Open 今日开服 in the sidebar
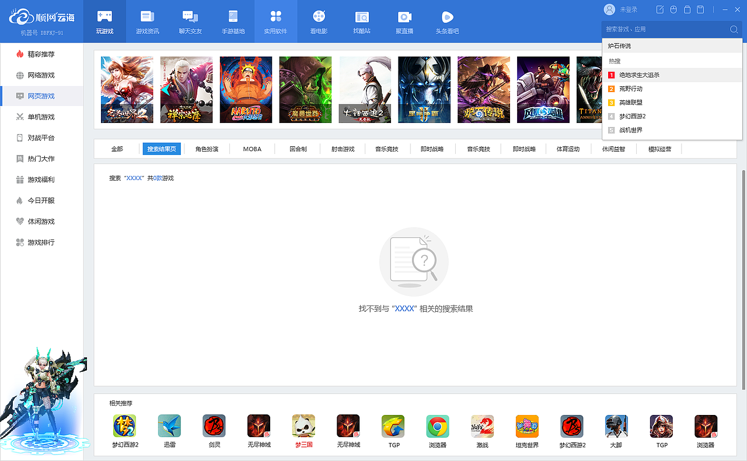Screen dimensions: 747x461 [41, 200]
